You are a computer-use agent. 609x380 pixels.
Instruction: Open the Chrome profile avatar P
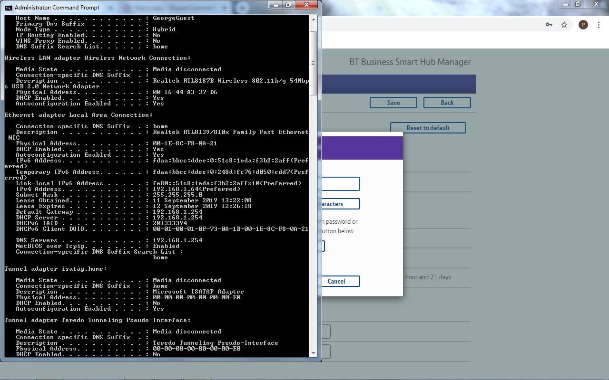pyautogui.click(x=583, y=25)
